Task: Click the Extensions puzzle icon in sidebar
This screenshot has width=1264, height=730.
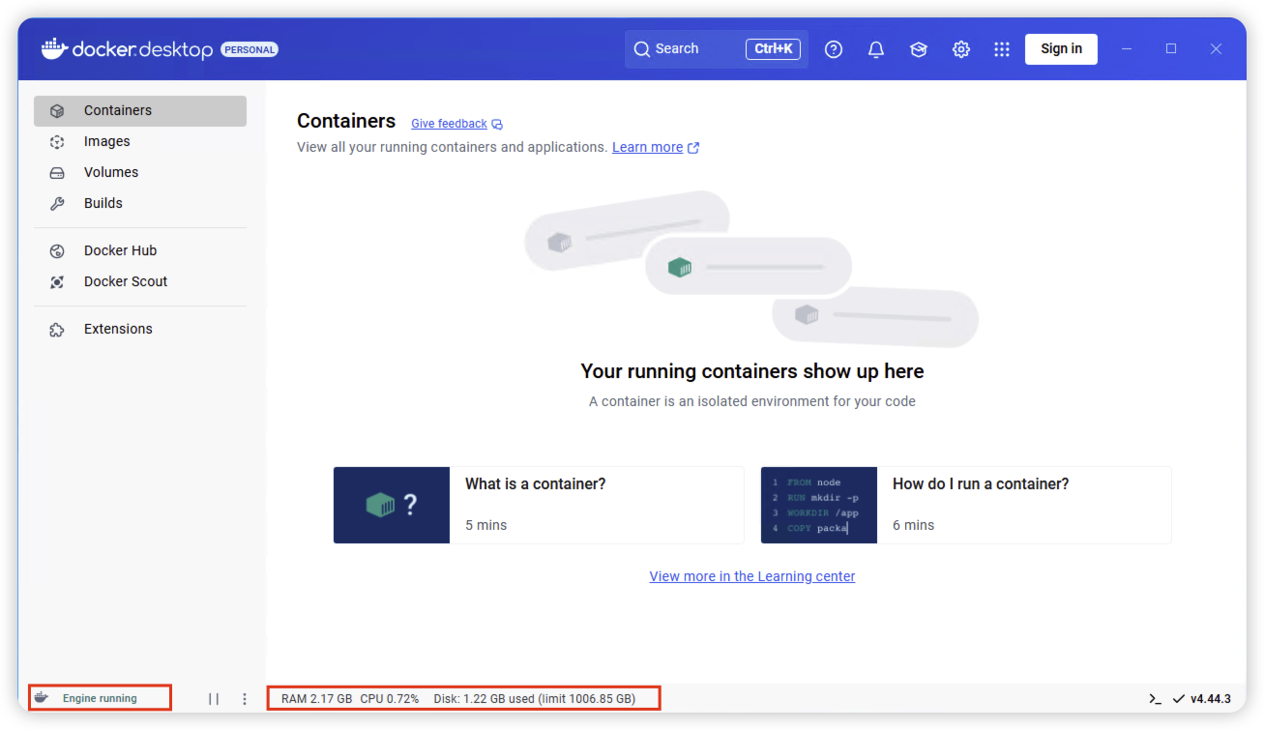Action: coord(57,329)
